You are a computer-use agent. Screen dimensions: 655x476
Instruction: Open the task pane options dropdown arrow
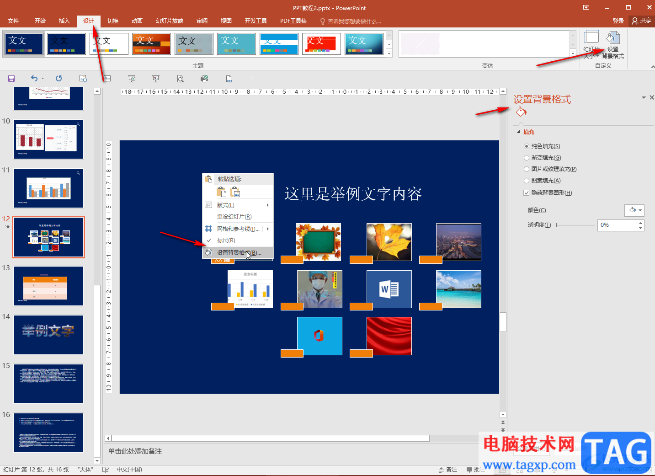644,97
